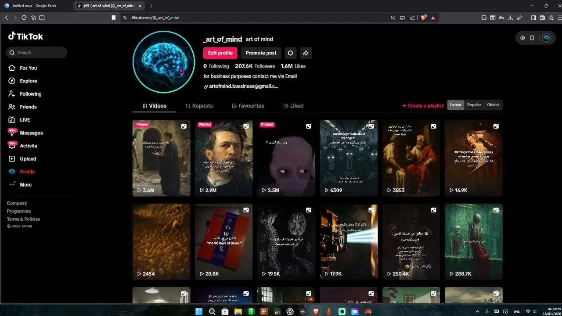Open the 0 Following list
Viewport: 562px width, 316px height.
tap(216, 66)
